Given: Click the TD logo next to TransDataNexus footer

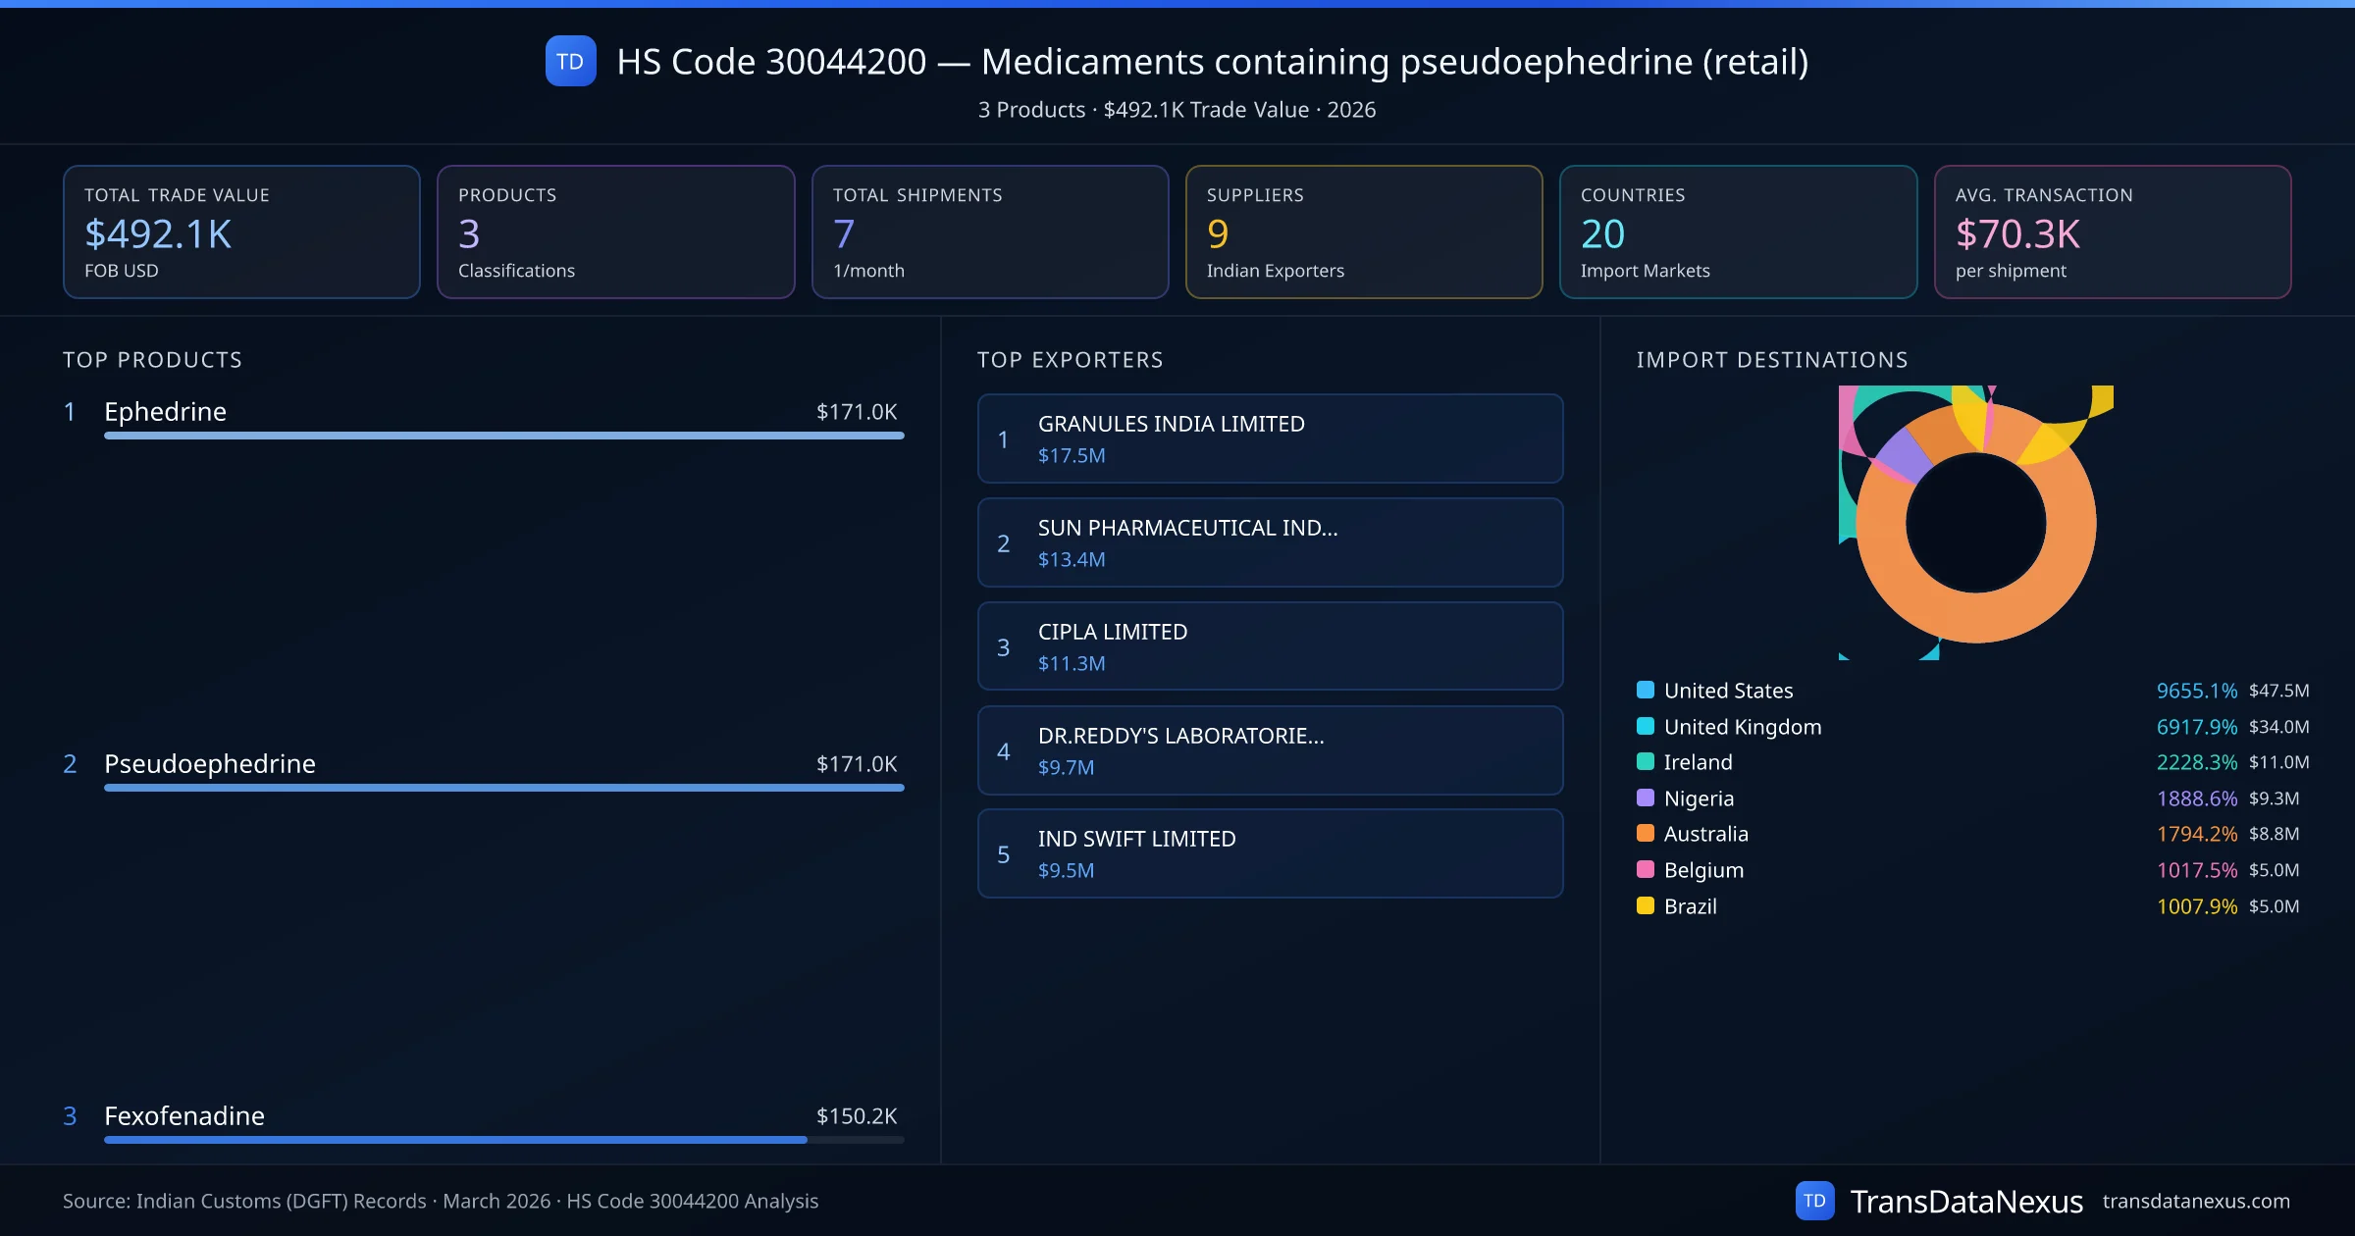Looking at the screenshot, I should [1814, 1201].
